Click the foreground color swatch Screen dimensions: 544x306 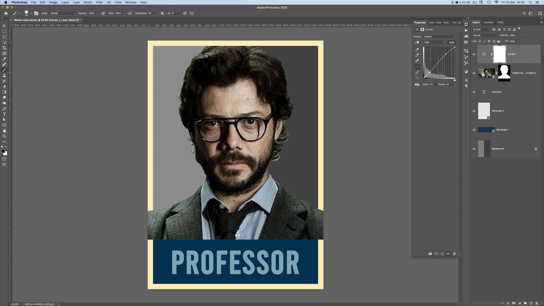click(3, 151)
